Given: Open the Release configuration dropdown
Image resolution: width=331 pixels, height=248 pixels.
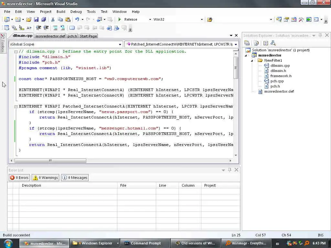Looking at the screenshot, I should point(150,19).
